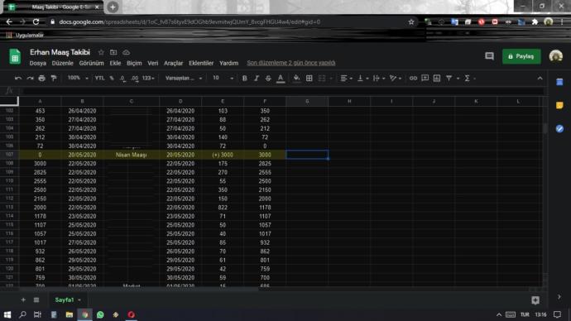The image size is (571, 321).
Task: Open text color picker
Action: 281,79
